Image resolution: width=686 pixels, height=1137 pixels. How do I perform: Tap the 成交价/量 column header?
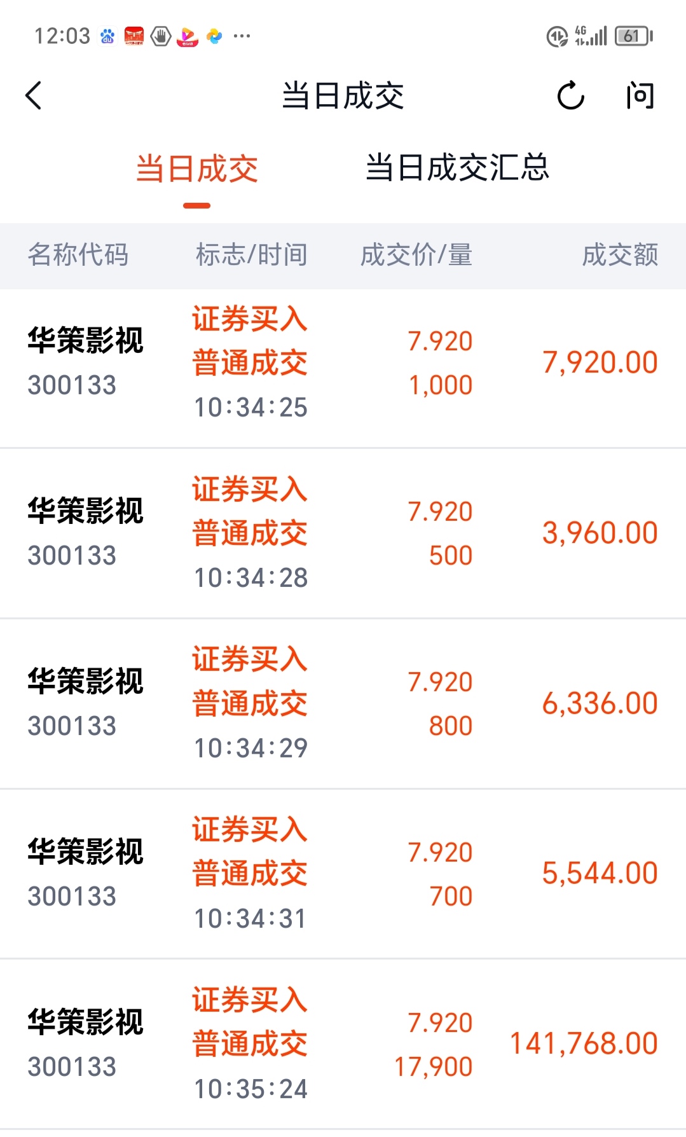point(416,255)
